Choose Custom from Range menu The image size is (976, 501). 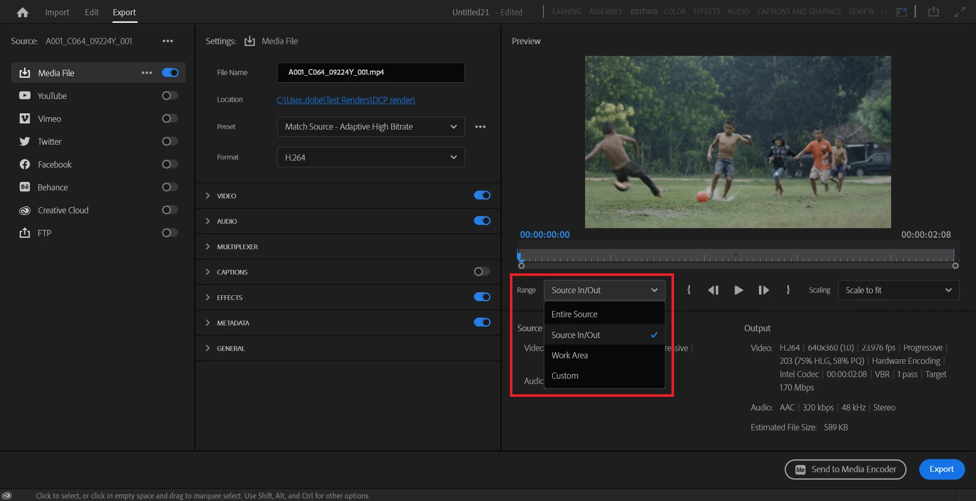604,375
